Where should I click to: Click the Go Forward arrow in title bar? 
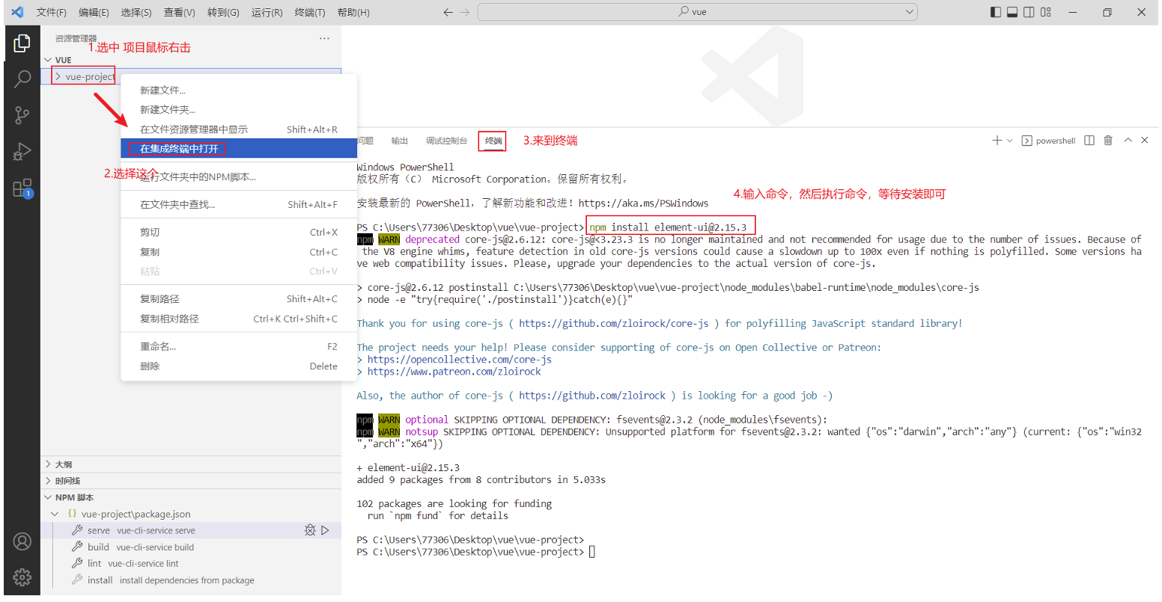pyautogui.click(x=465, y=12)
